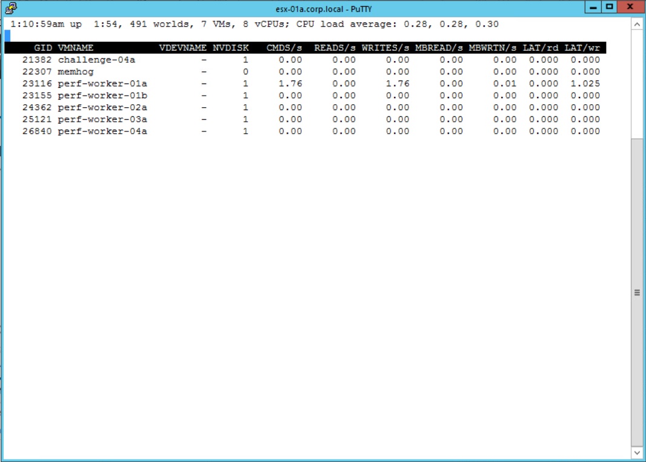Click the 0.01 MBWRTN/s value
Image resolution: width=646 pixels, height=462 pixels.
(x=505, y=84)
